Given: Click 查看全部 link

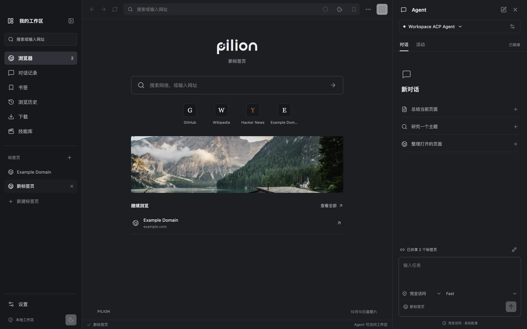Looking at the screenshot, I should tap(331, 206).
